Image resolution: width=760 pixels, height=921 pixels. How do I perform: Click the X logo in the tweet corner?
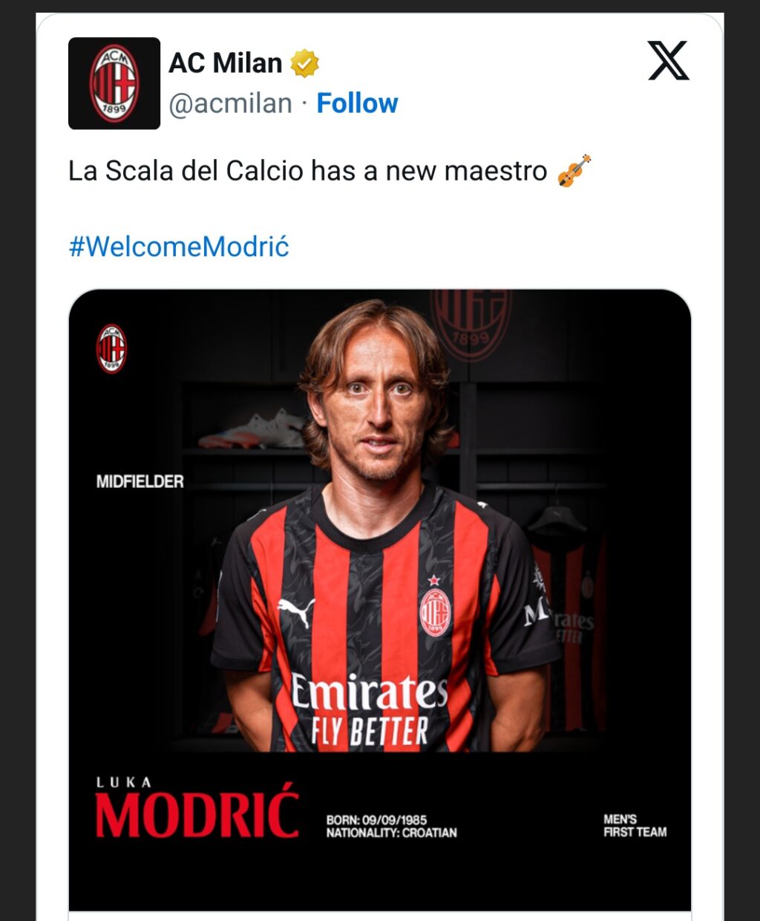pyautogui.click(x=668, y=60)
